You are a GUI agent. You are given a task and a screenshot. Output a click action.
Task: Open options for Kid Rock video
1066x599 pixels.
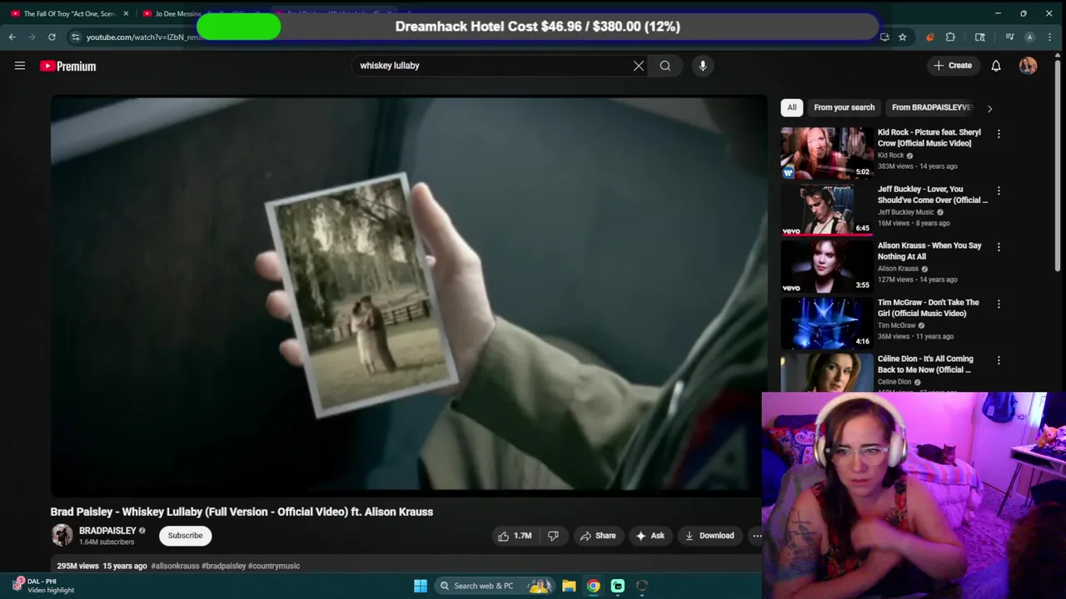tap(999, 134)
